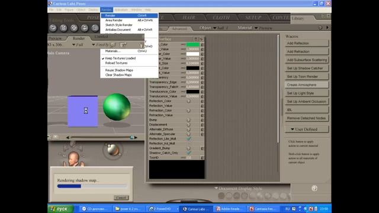Expand the User Defined dropdown
379x213 pixels.
pyautogui.click(x=307, y=130)
